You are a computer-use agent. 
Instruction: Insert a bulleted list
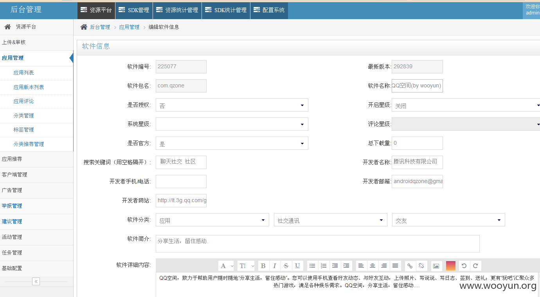pyautogui.click(x=312, y=266)
